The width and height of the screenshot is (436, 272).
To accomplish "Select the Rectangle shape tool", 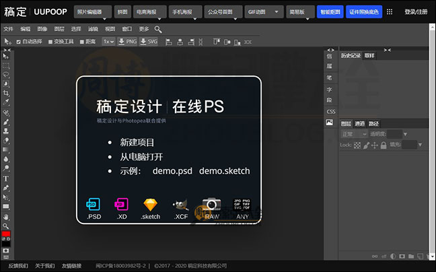I will coord(6,207).
